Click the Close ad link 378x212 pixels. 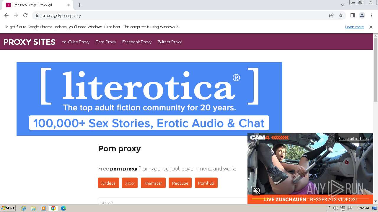[354, 138]
